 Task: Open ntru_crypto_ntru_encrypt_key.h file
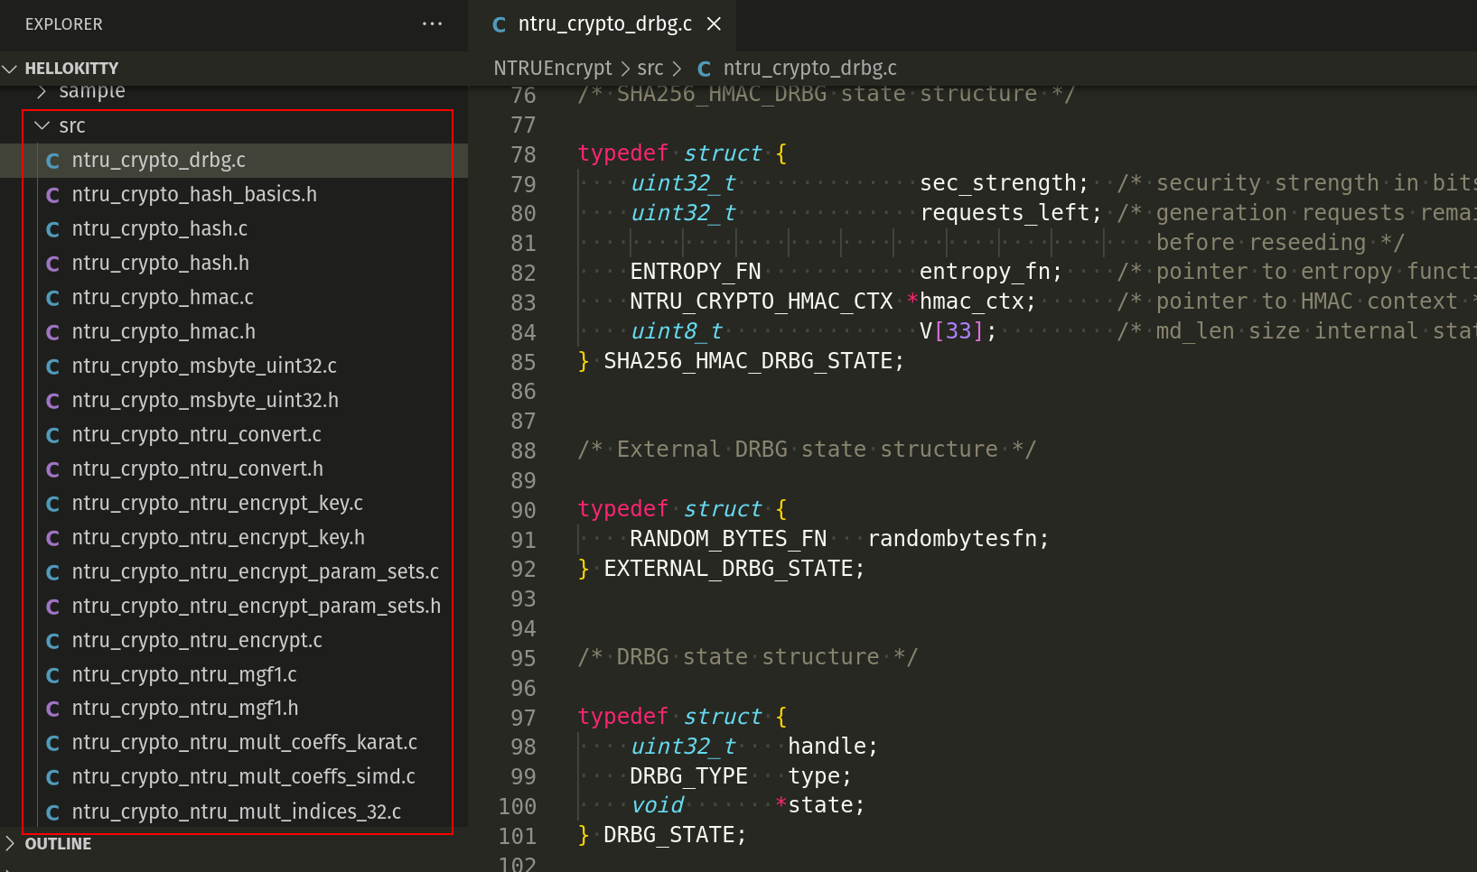pyautogui.click(x=234, y=537)
